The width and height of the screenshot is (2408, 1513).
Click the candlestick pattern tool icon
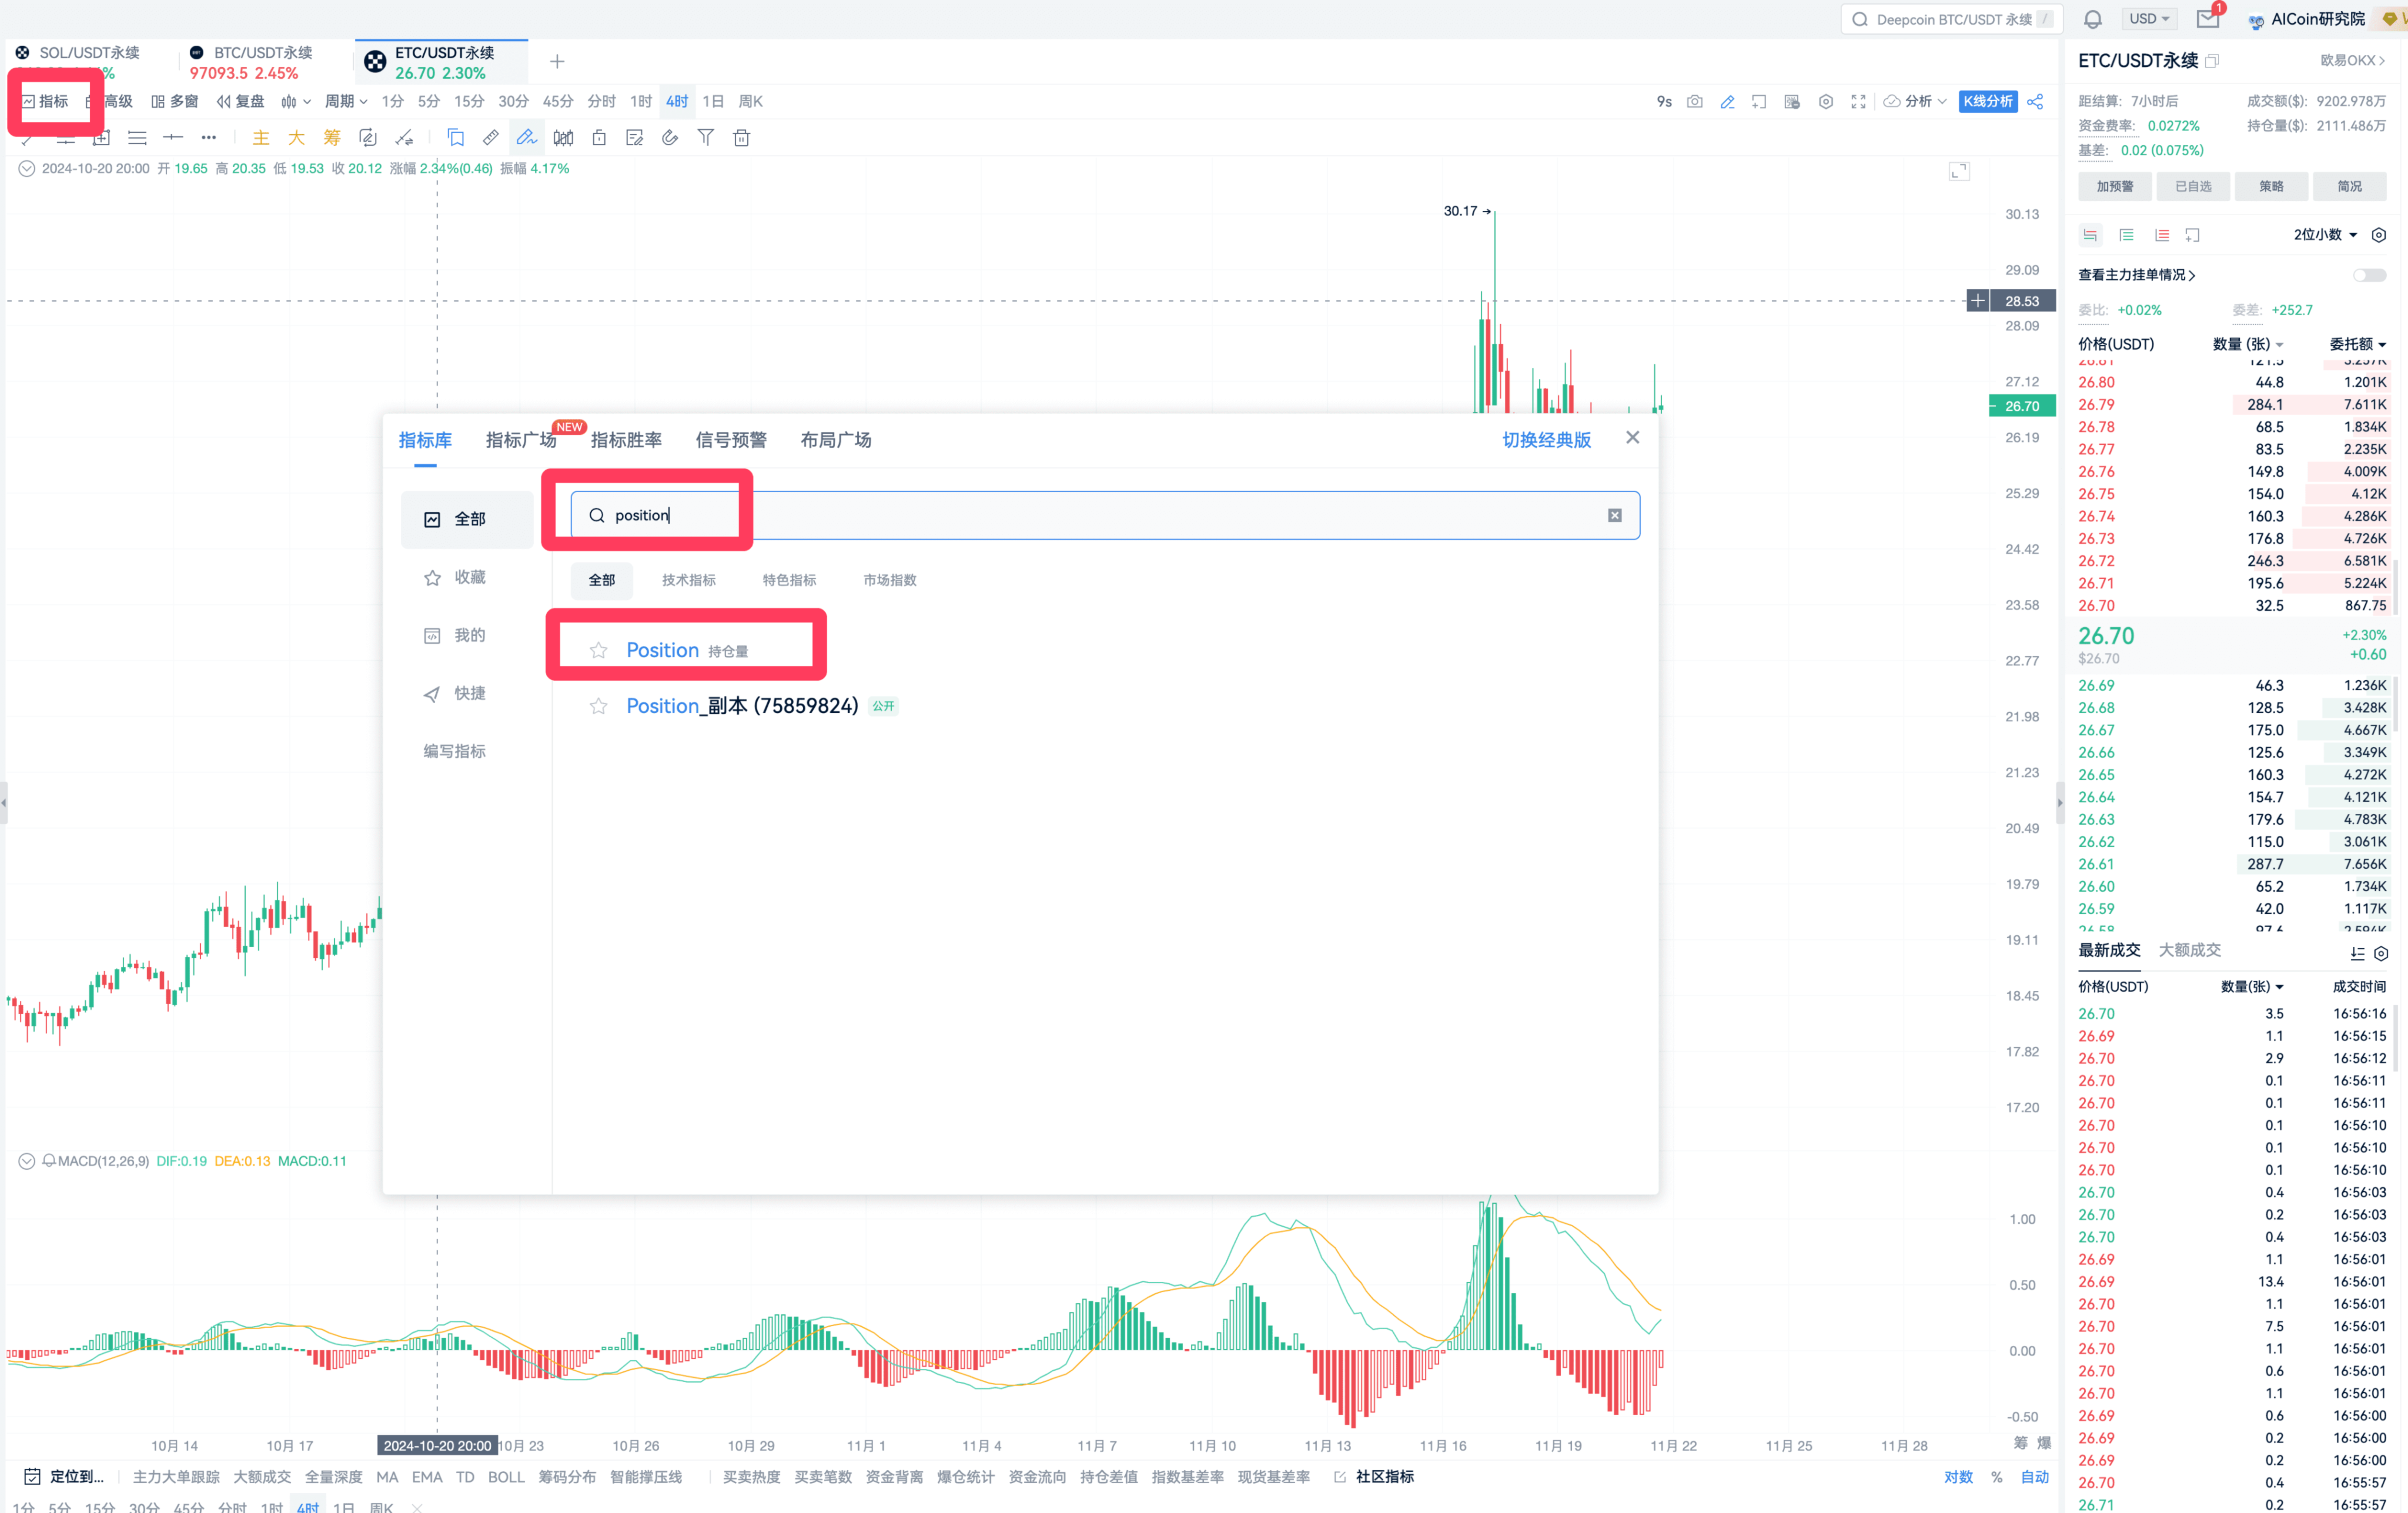[x=563, y=137]
